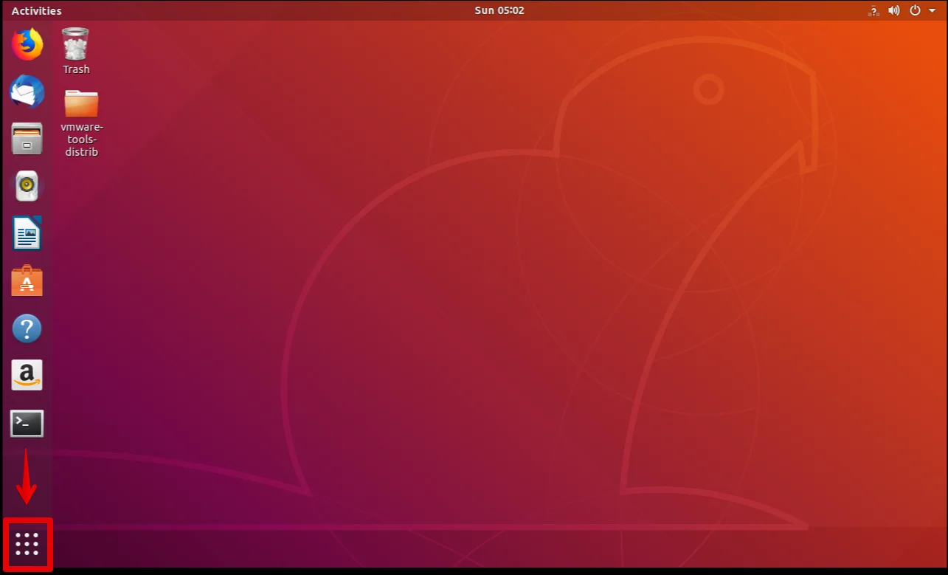Expand the system menu arrow
The width and height of the screenshot is (948, 575).
[x=932, y=11]
